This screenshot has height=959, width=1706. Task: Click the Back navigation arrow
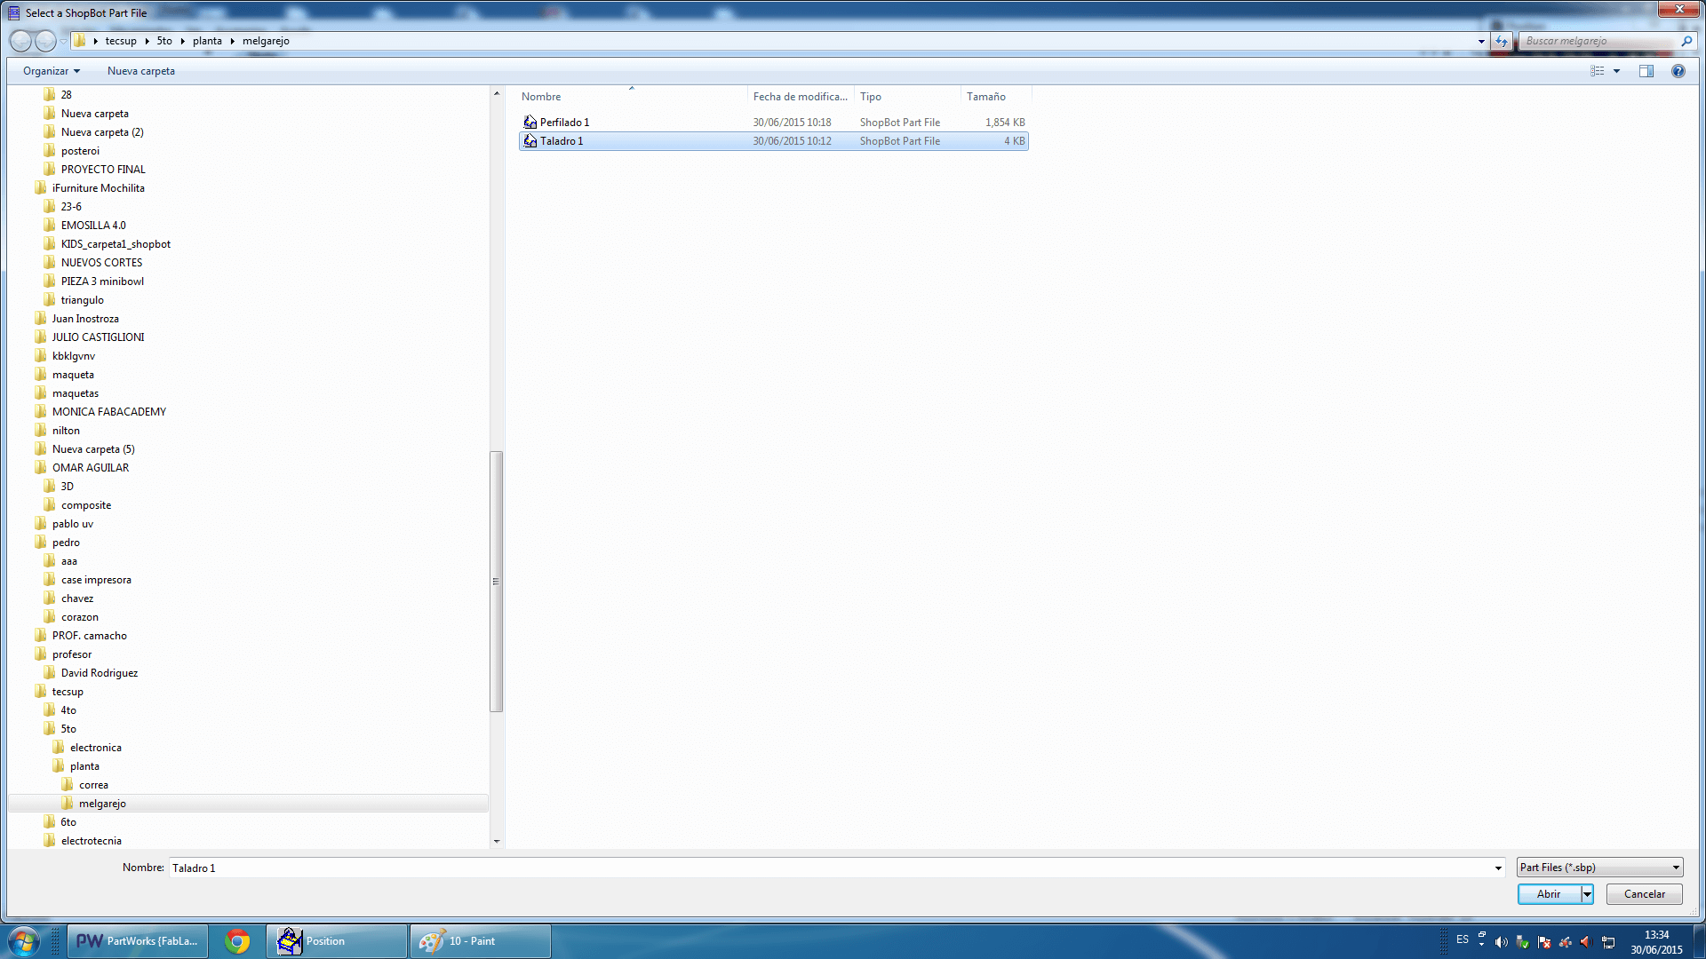[20, 41]
